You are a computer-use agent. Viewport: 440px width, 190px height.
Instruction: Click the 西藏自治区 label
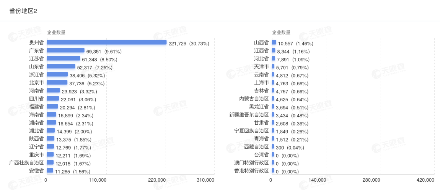(256, 147)
